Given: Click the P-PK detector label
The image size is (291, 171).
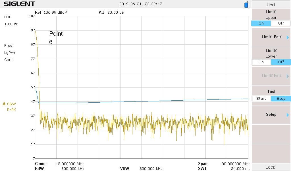Looking at the screenshot, I should tap(11, 109).
